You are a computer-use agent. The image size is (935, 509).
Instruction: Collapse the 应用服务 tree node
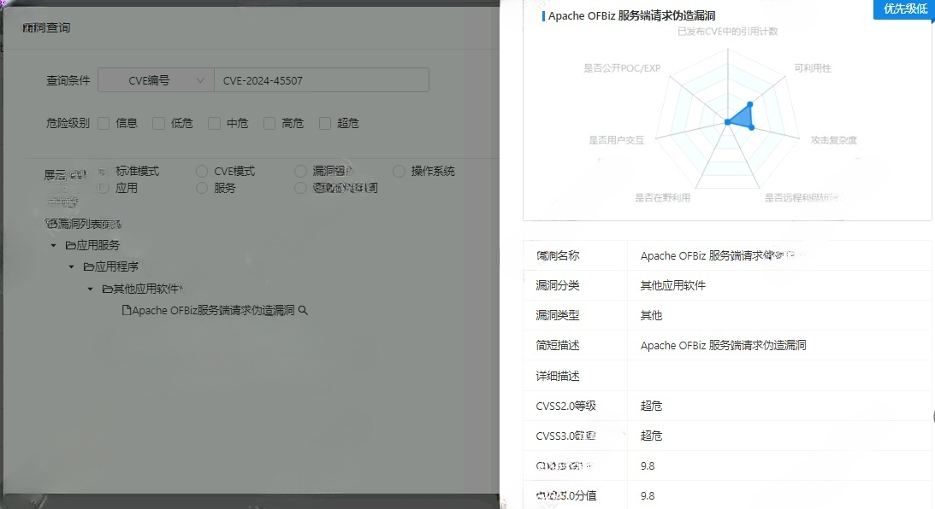pos(54,245)
